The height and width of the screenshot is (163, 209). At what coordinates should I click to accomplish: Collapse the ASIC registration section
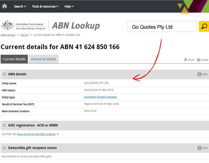click(x=4, y=125)
